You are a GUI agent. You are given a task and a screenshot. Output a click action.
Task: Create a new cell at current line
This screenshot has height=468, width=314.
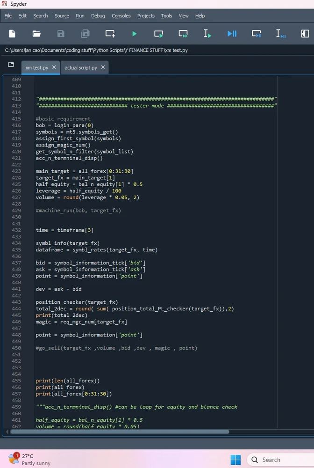coord(110,34)
